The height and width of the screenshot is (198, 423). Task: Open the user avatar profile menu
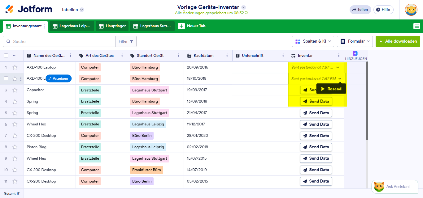point(411,10)
